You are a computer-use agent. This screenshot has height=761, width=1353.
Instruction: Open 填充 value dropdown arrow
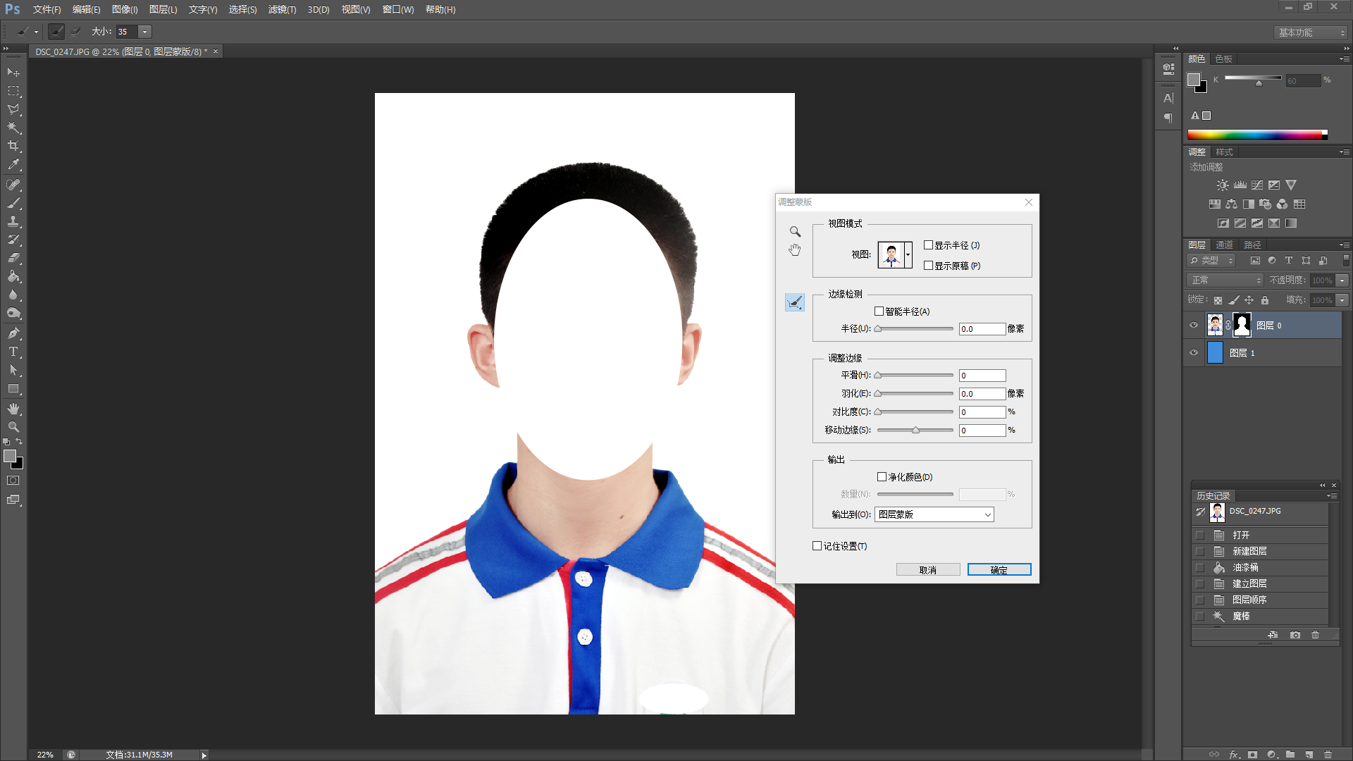click(x=1342, y=300)
